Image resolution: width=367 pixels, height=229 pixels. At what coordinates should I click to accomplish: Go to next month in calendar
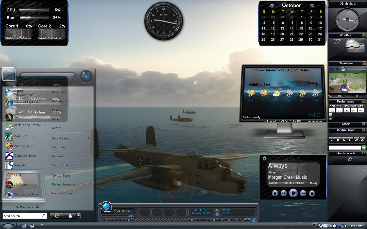pyautogui.click(x=312, y=6)
